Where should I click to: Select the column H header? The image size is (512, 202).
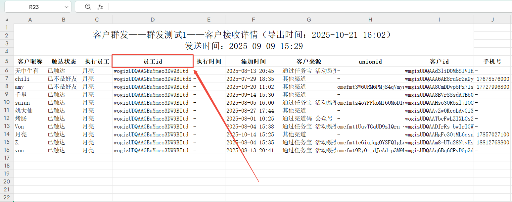pos(370,20)
